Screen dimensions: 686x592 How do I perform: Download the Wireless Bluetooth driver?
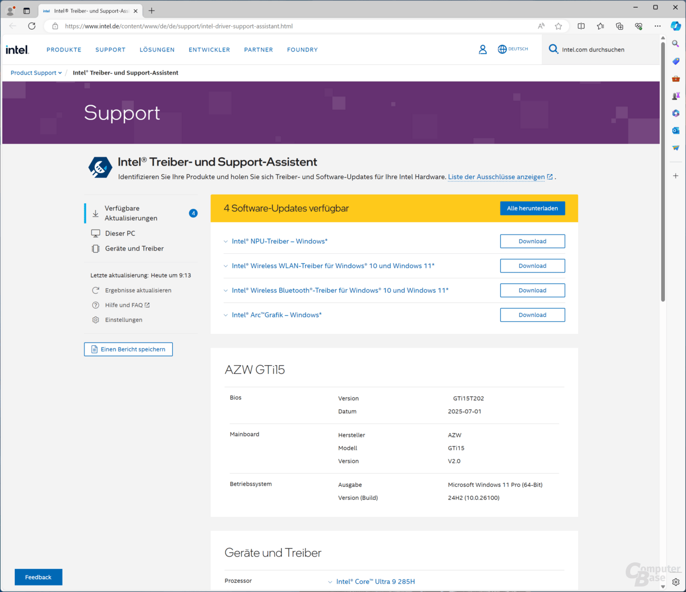(532, 291)
